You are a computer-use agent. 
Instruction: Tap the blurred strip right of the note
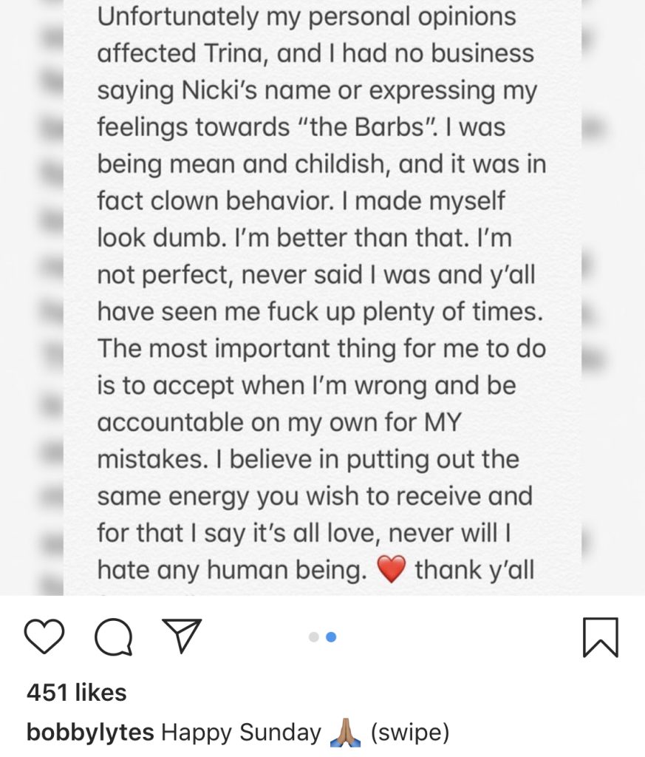pyautogui.click(x=594, y=298)
